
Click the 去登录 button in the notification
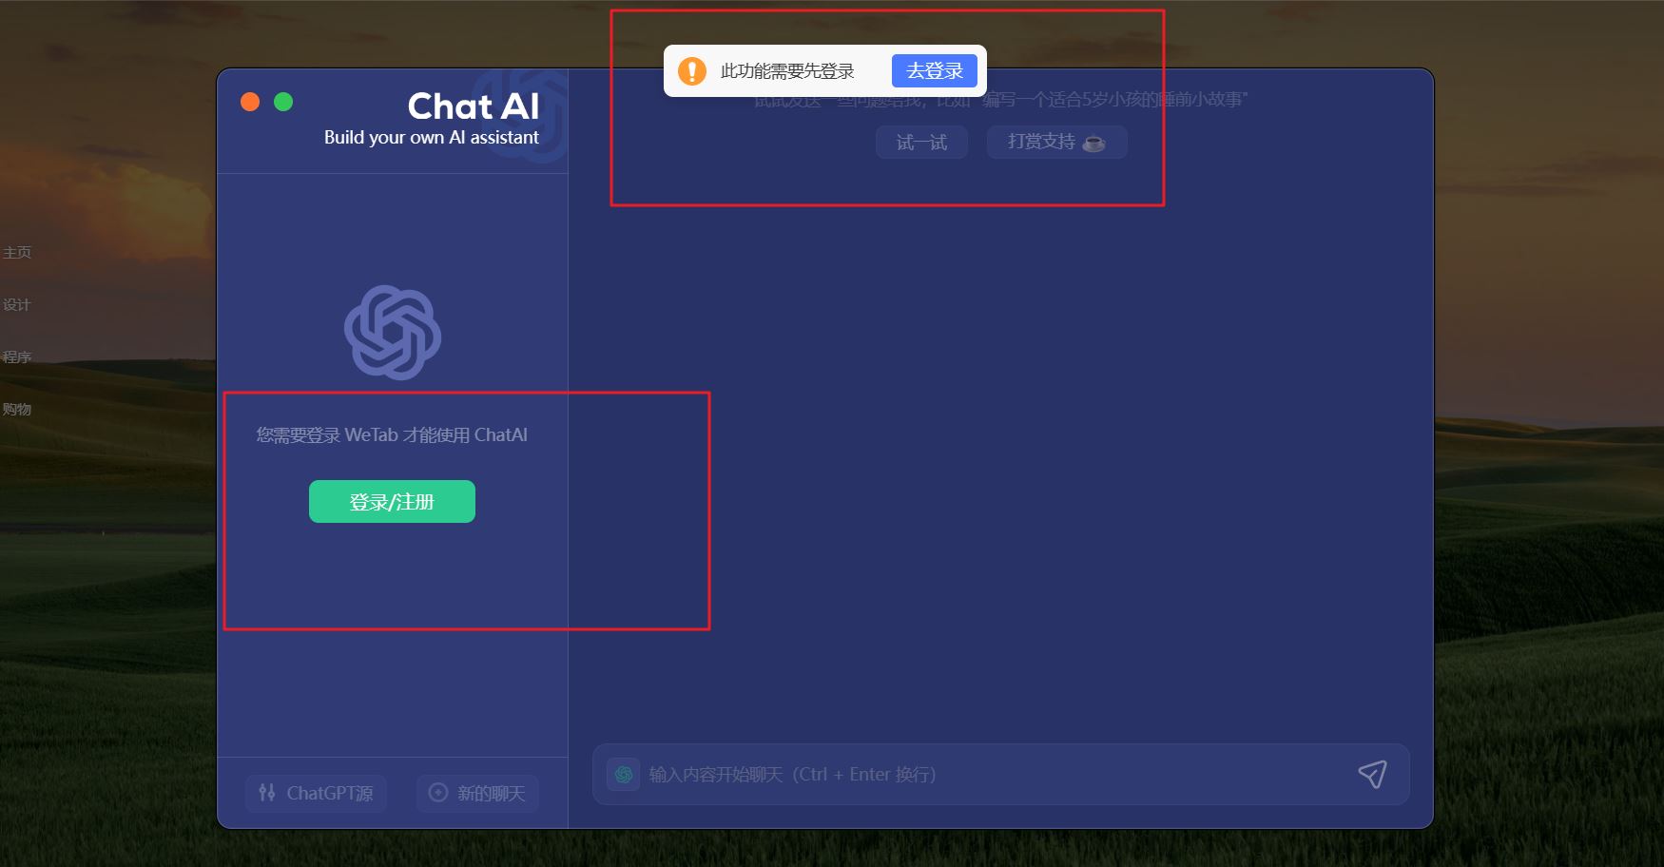point(934,71)
